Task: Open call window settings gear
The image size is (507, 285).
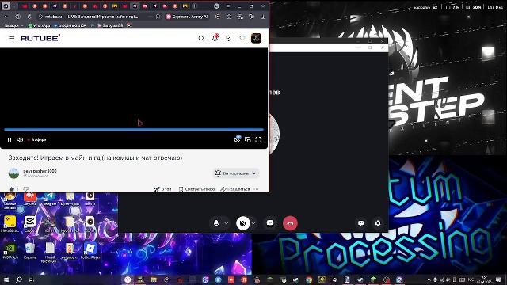Action: pos(378,223)
